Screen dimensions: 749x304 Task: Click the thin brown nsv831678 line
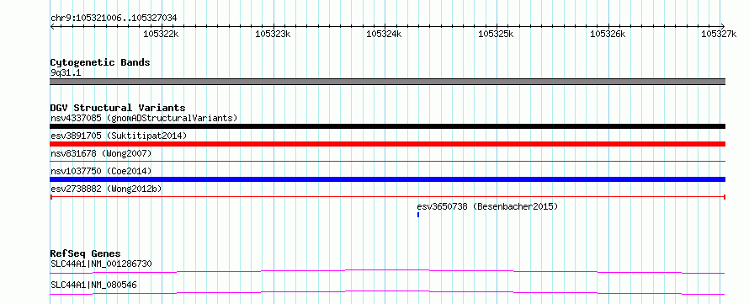[x=387, y=162]
